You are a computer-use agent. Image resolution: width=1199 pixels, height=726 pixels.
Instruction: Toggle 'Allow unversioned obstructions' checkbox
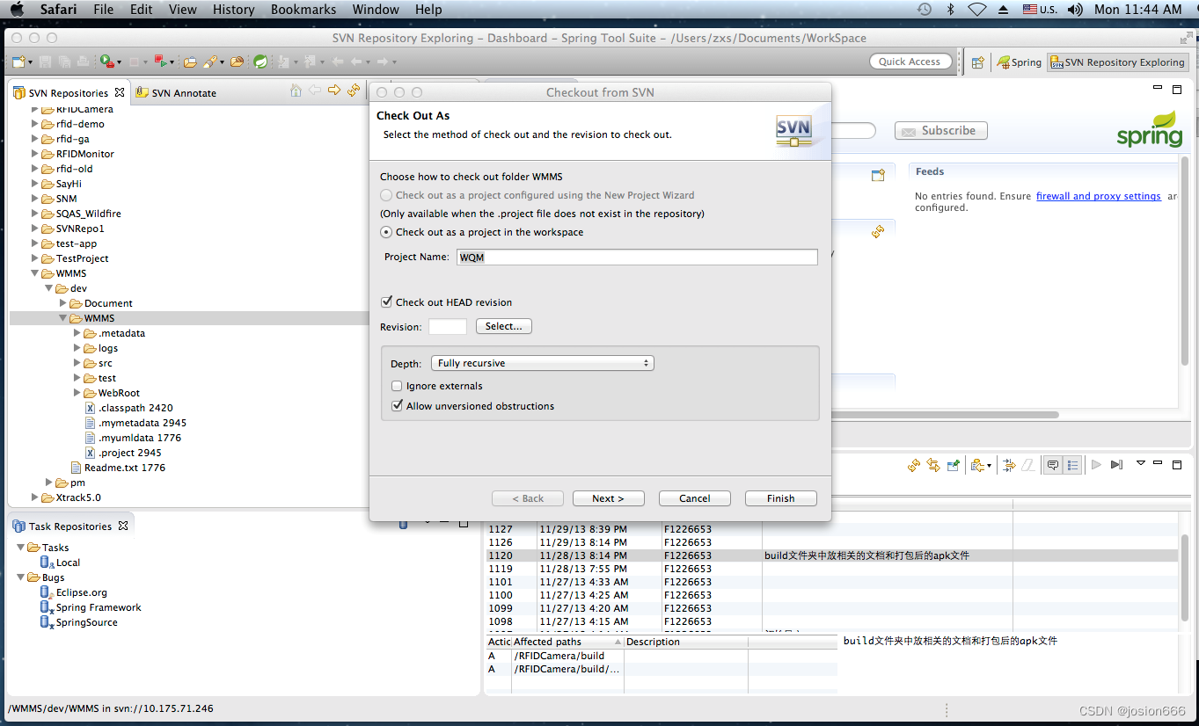pyautogui.click(x=397, y=406)
